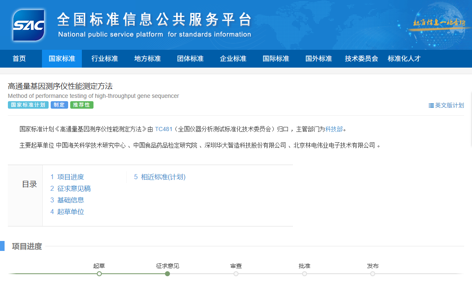
Task: Open the 科技部 department link
Action: [334, 129]
